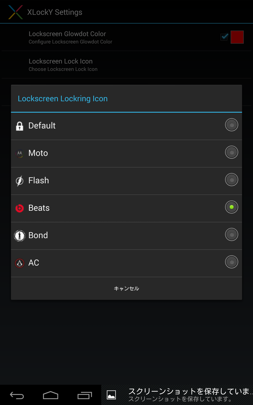Tap the AC Assassin's Creed icon
This screenshot has width=253, height=405.
20,263
